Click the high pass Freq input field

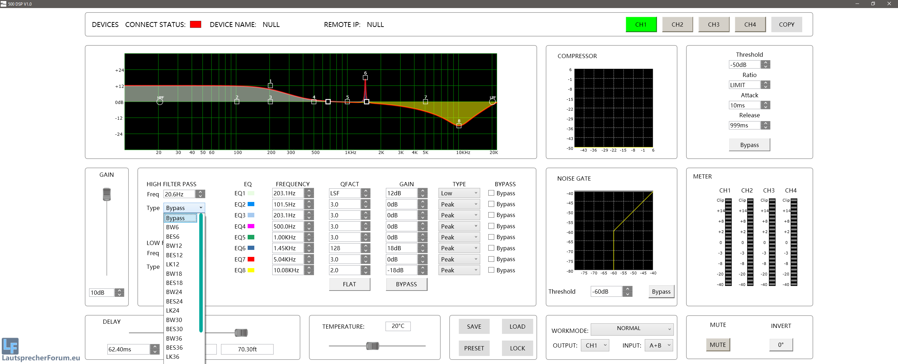click(179, 194)
